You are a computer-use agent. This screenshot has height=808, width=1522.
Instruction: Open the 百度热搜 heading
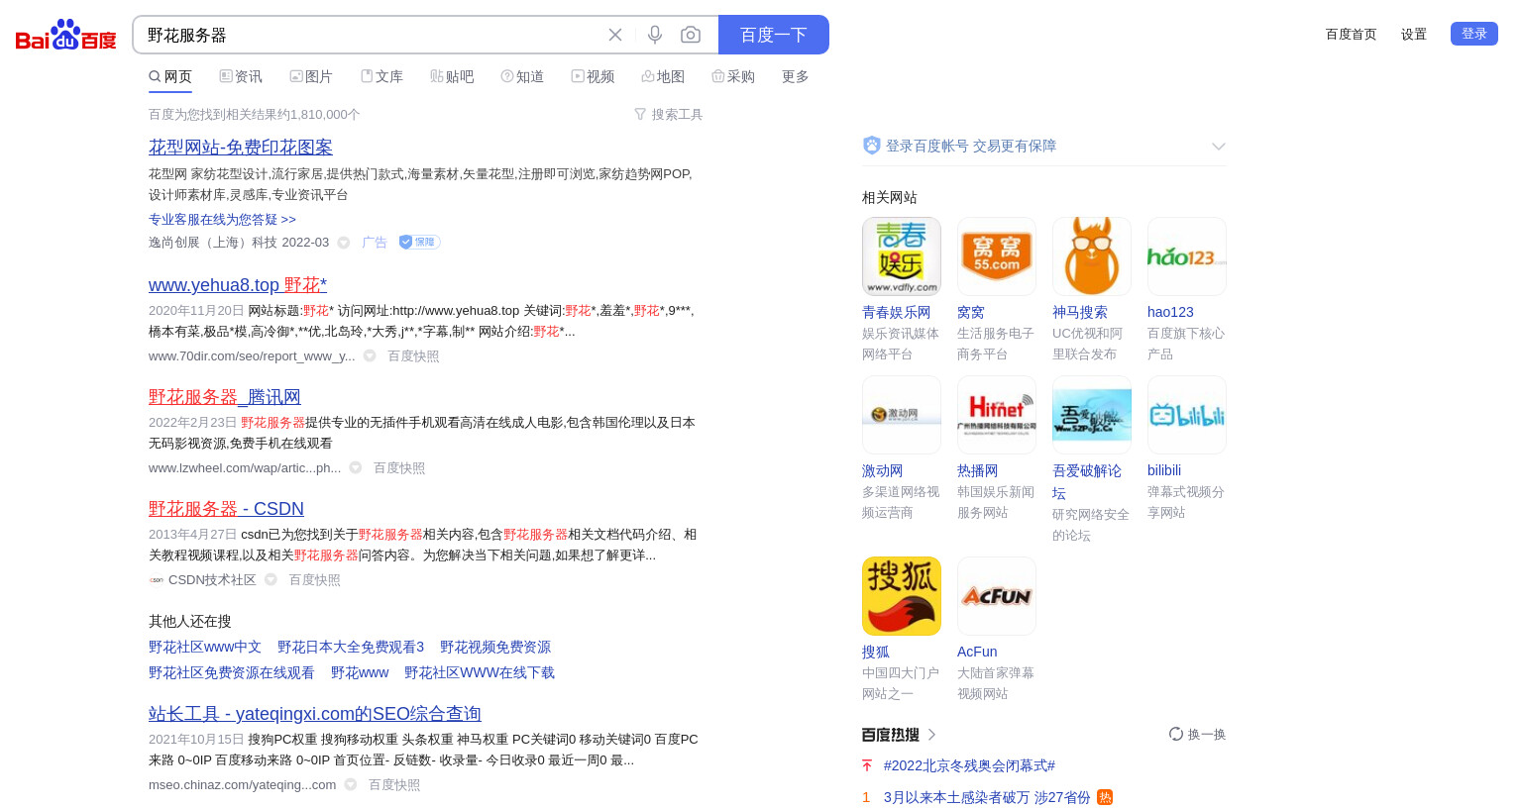tap(899, 735)
